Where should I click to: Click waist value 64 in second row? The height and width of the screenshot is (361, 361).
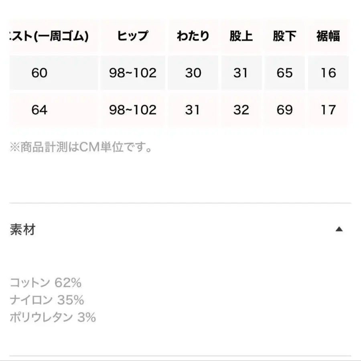pyautogui.click(x=39, y=110)
